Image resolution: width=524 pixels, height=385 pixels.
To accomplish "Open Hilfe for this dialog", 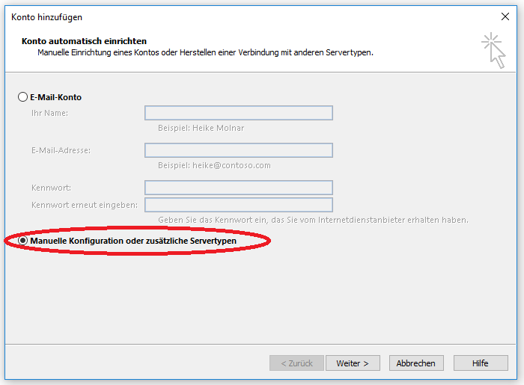I will [481, 363].
